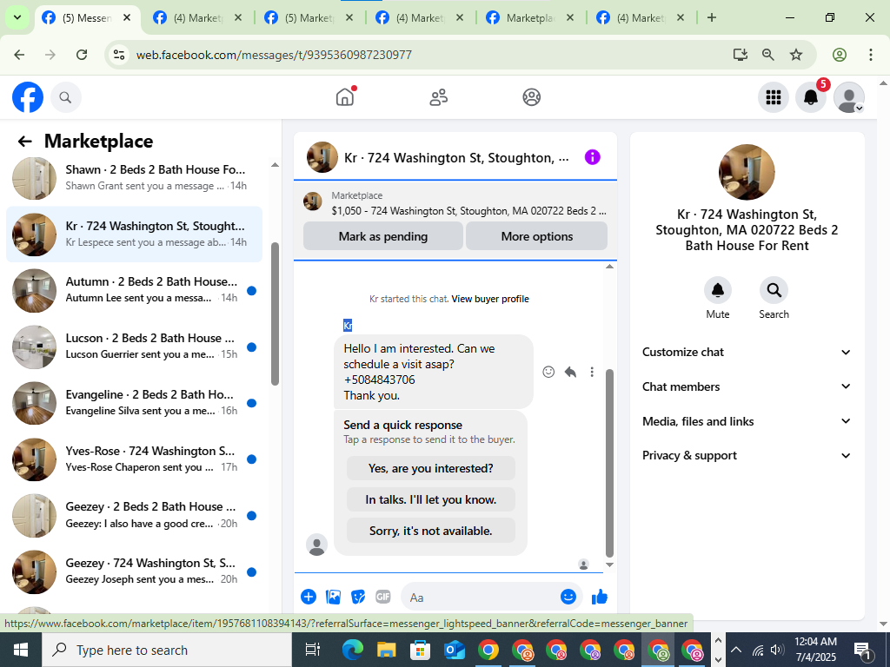The height and width of the screenshot is (667, 890).
Task: Go to the Home feed icon
Action: [x=344, y=97]
